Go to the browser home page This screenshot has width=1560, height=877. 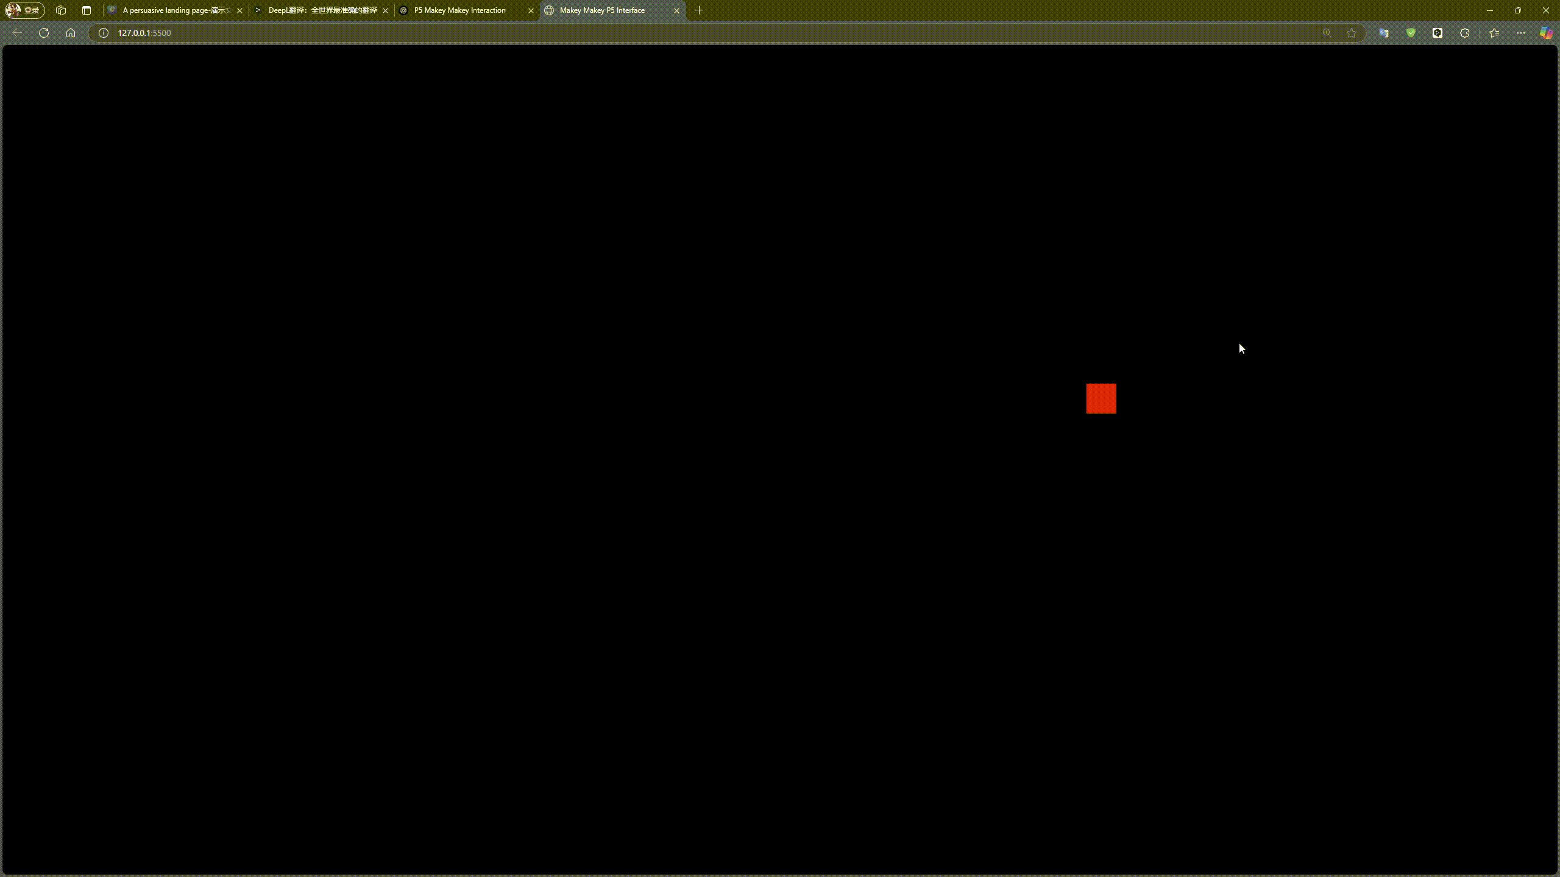pyautogui.click(x=71, y=33)
